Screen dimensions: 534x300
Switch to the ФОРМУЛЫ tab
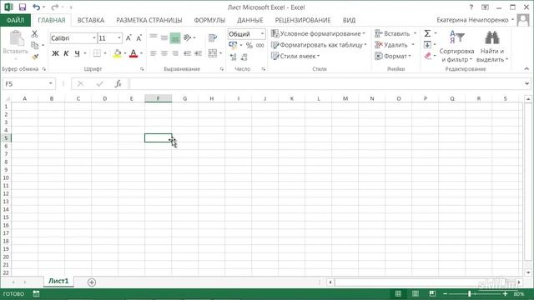209,20
